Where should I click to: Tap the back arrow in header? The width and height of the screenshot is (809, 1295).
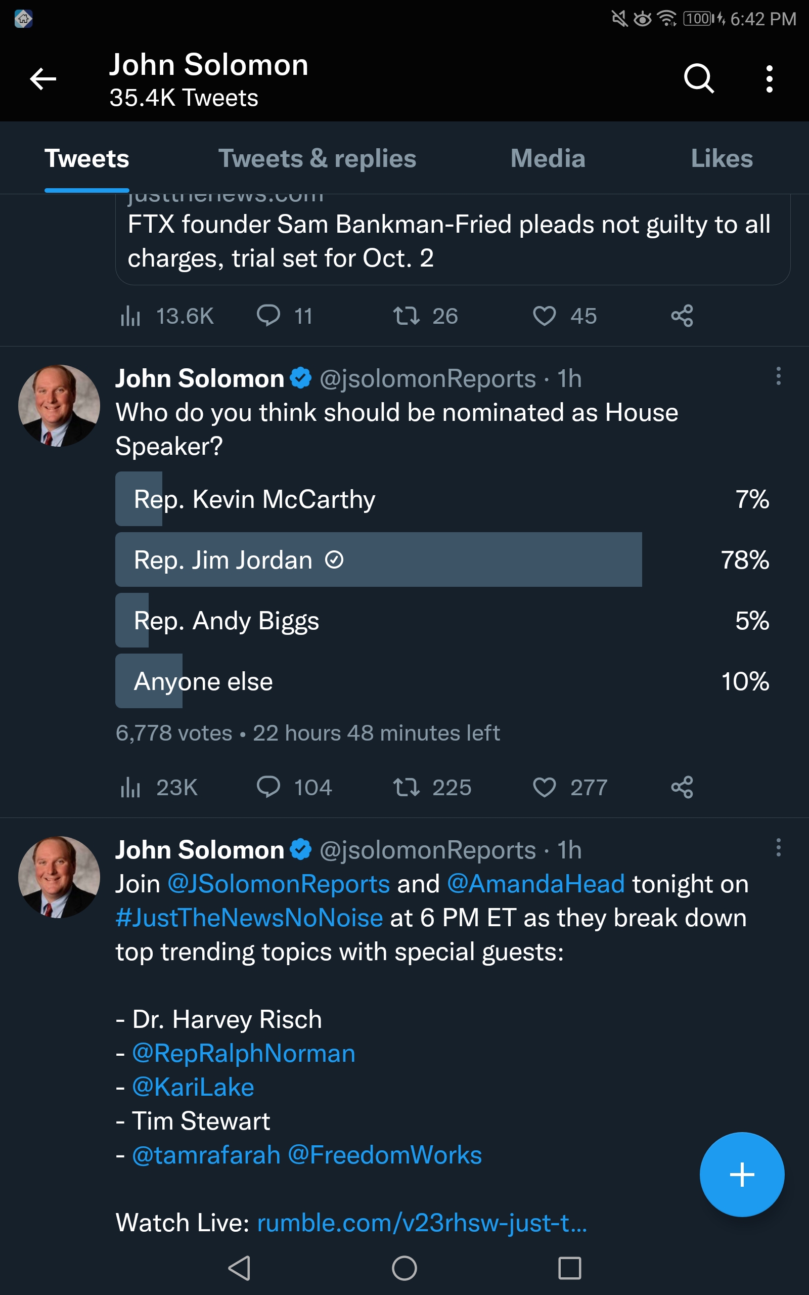(x=43, y=79)
